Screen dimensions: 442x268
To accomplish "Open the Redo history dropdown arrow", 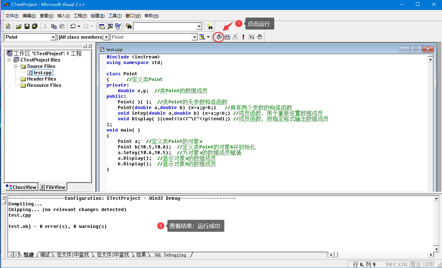I will point(92,26).
